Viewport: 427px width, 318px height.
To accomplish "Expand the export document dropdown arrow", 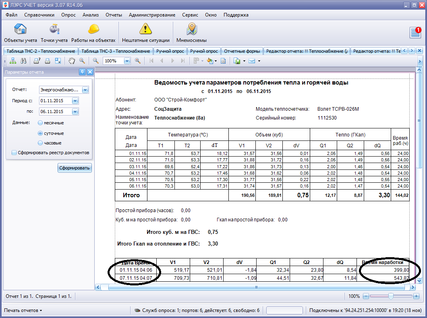I will [x=244, y=61].
